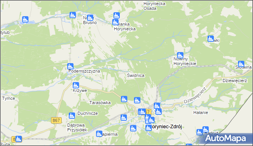Screen dimensions: 253x146
Task: Click the factory marker beside Papiernia
Action: coord(99,134)
